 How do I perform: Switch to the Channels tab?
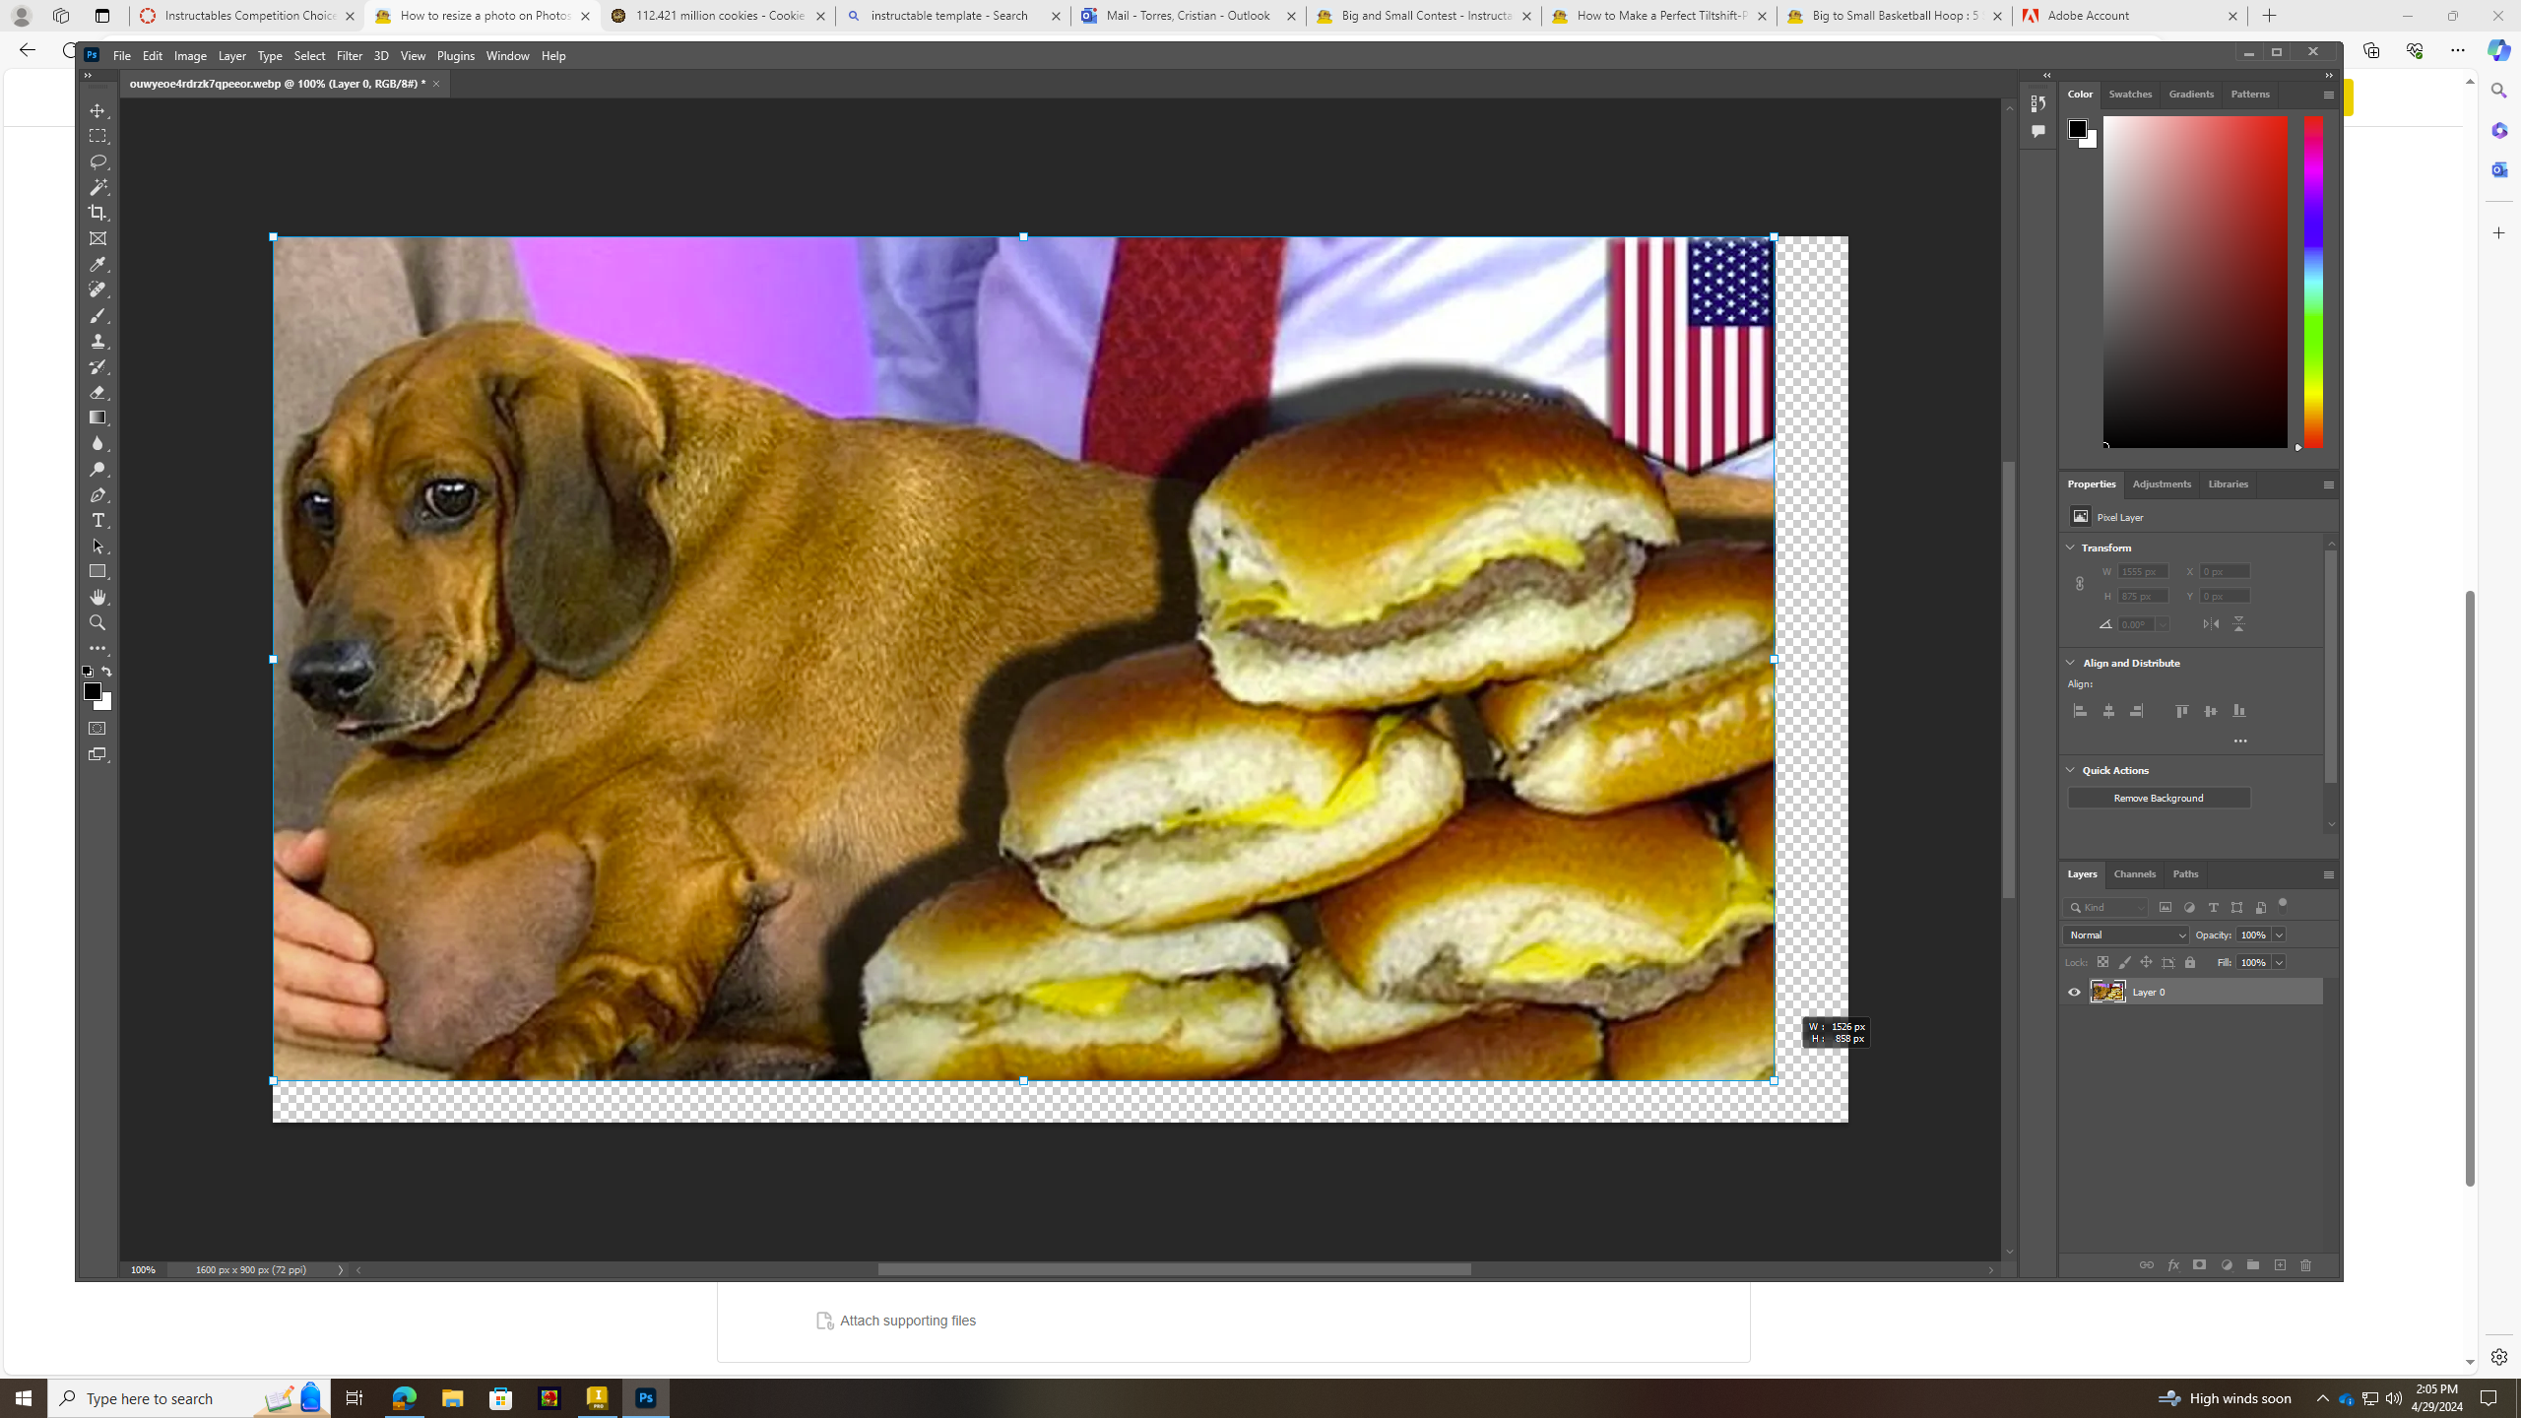pos(2135,873)
